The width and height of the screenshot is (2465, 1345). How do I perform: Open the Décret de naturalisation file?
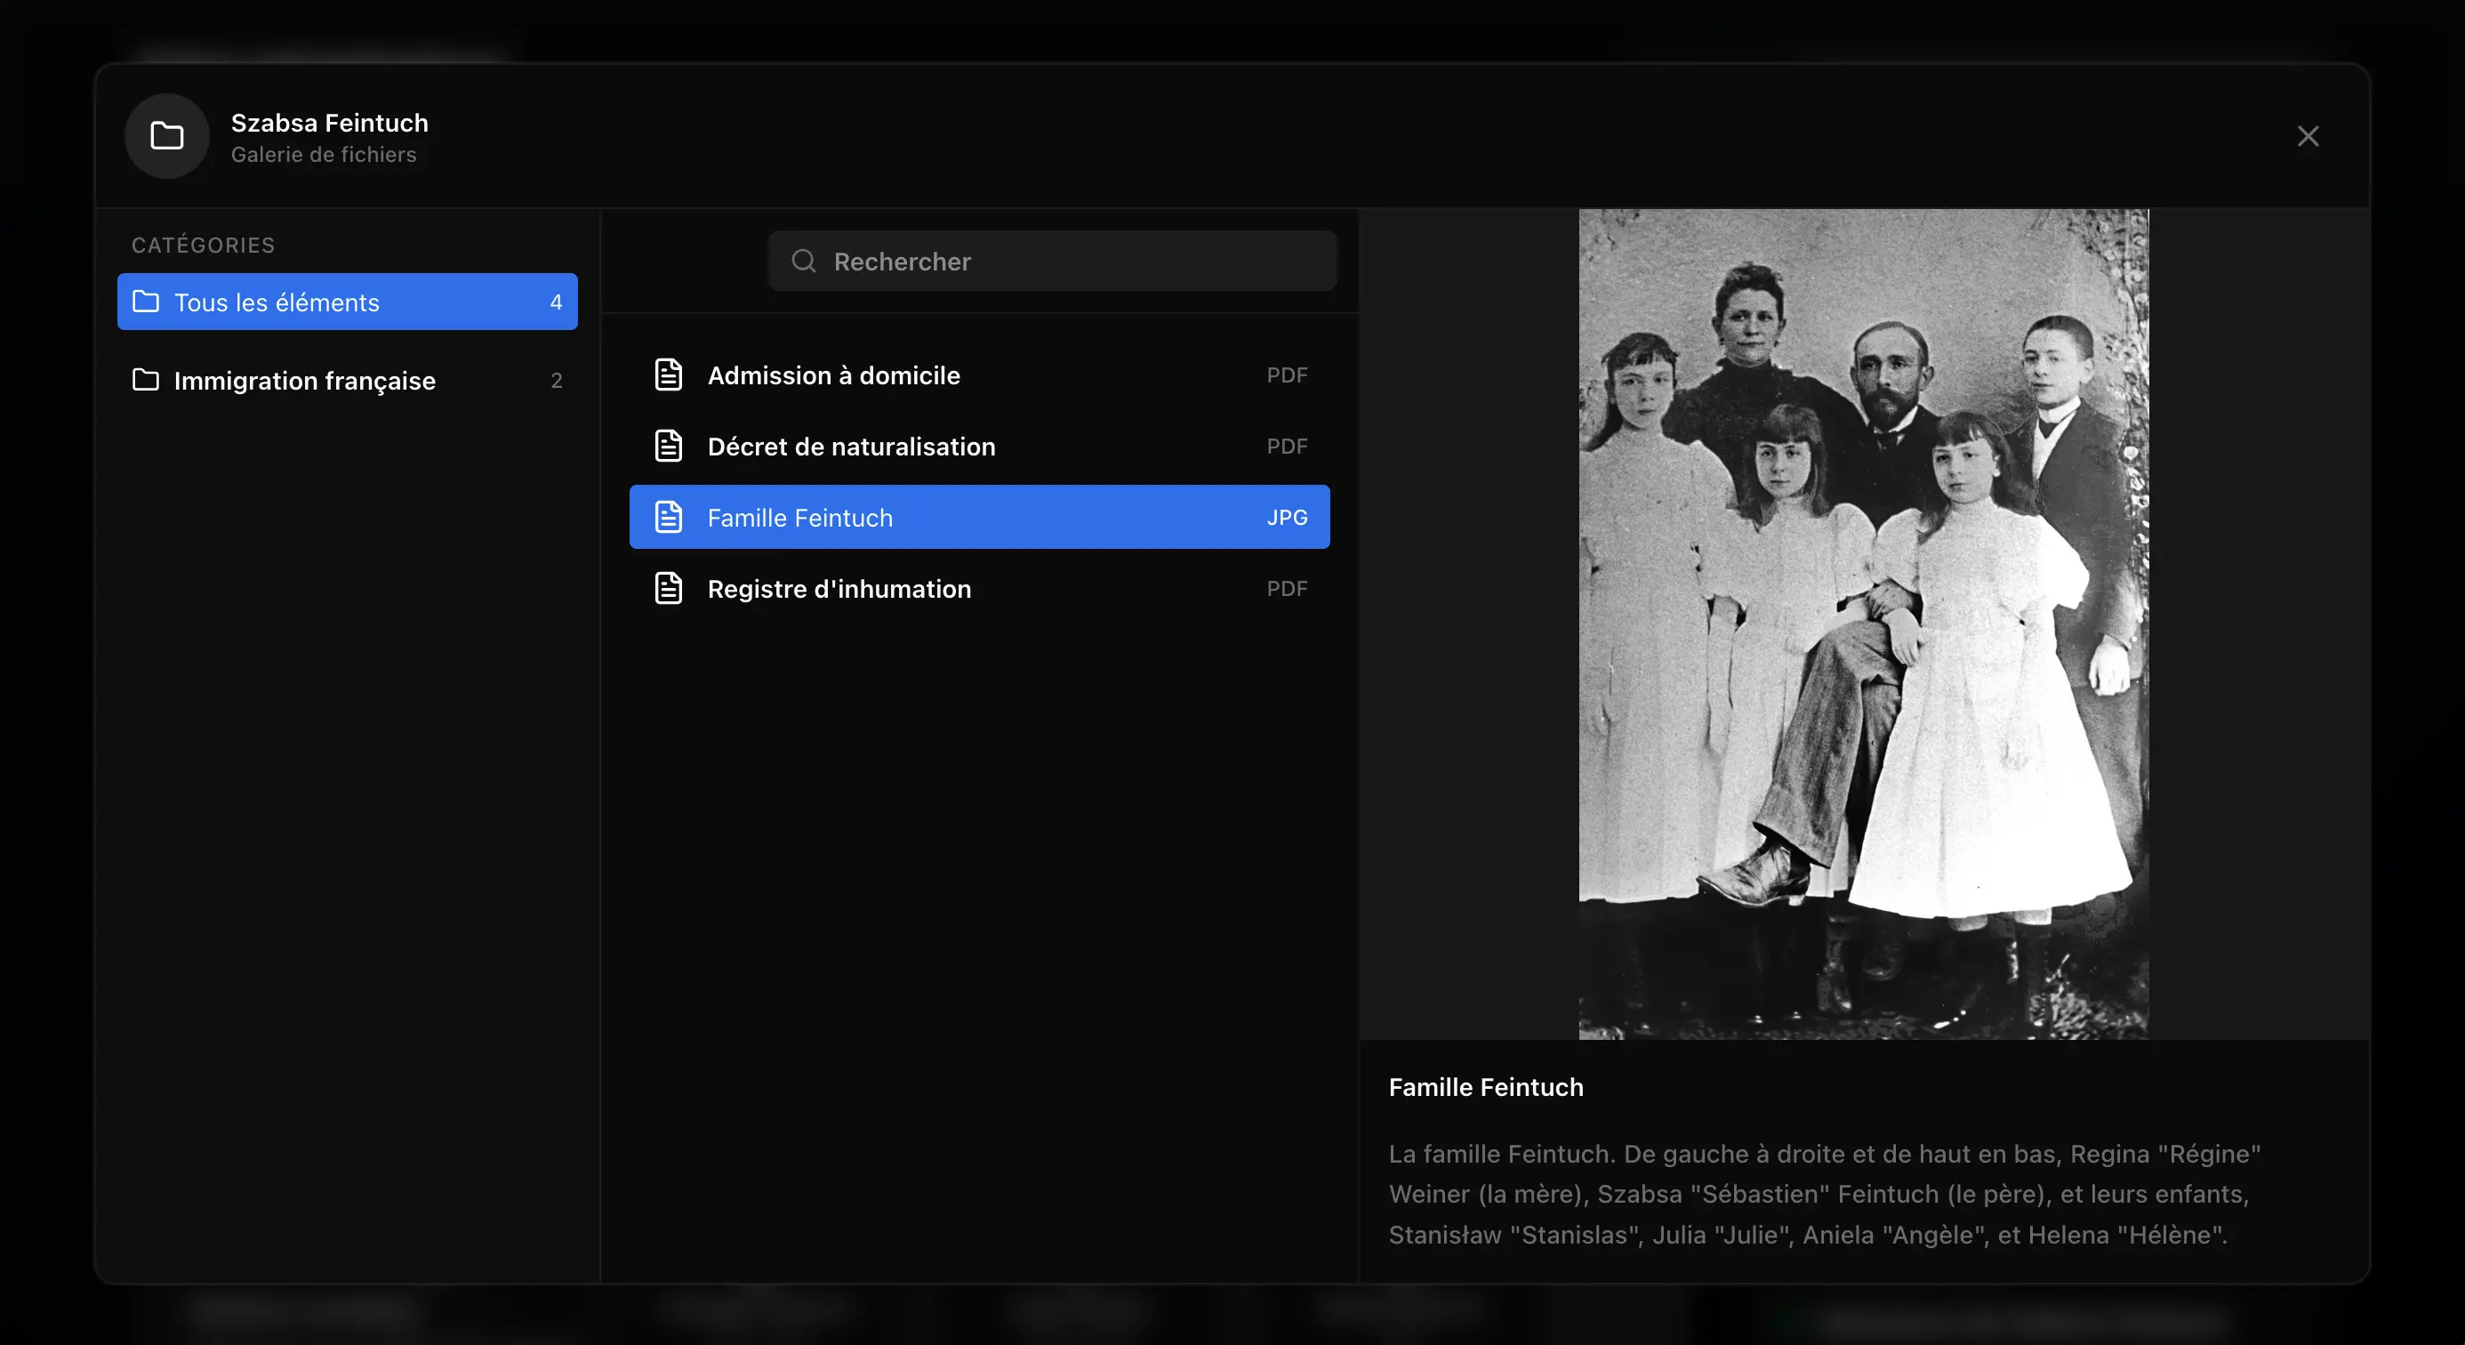coord(851,446)
